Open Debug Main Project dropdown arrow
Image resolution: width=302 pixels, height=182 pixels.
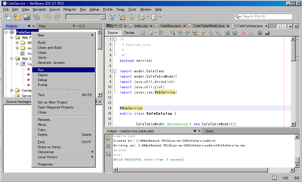(x=148, y=17)
